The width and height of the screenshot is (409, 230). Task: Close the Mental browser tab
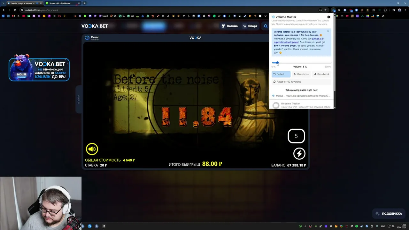[41, 3]
